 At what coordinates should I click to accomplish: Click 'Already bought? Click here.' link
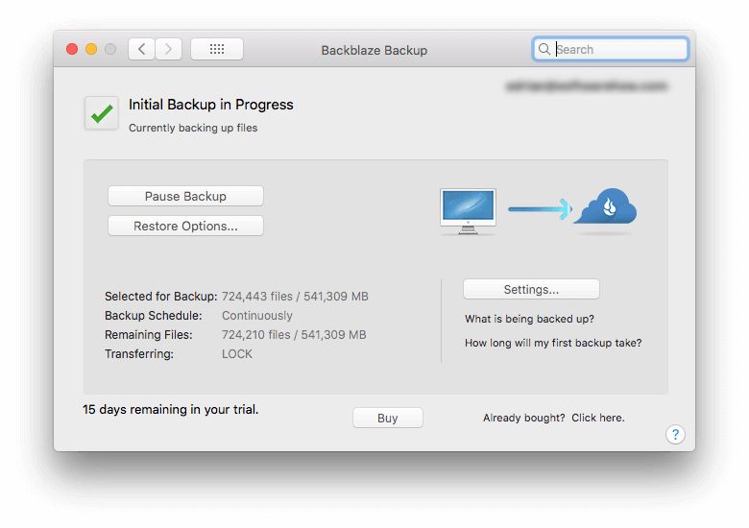pos(554,418)
